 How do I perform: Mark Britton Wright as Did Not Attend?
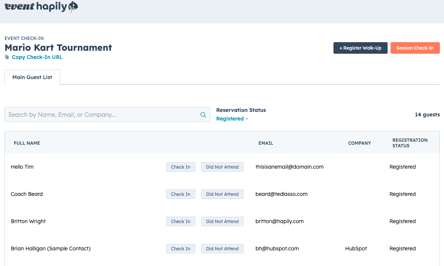(x=222, y=222)
